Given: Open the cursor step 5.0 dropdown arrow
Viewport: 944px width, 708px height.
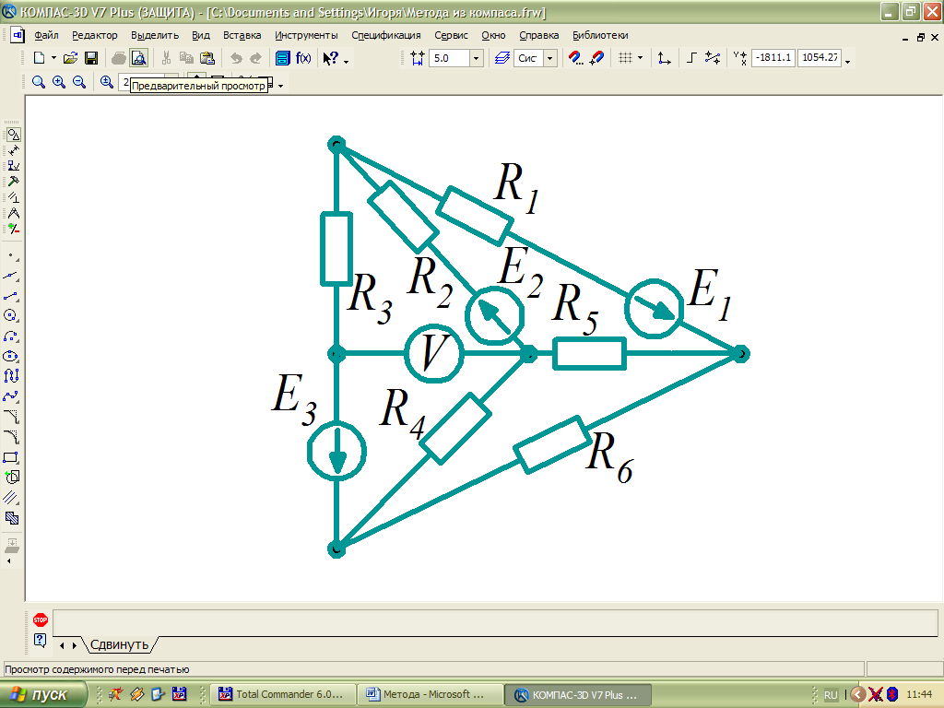Looking at the screenshot, I should pyautogui.click(x=477, y=58).
